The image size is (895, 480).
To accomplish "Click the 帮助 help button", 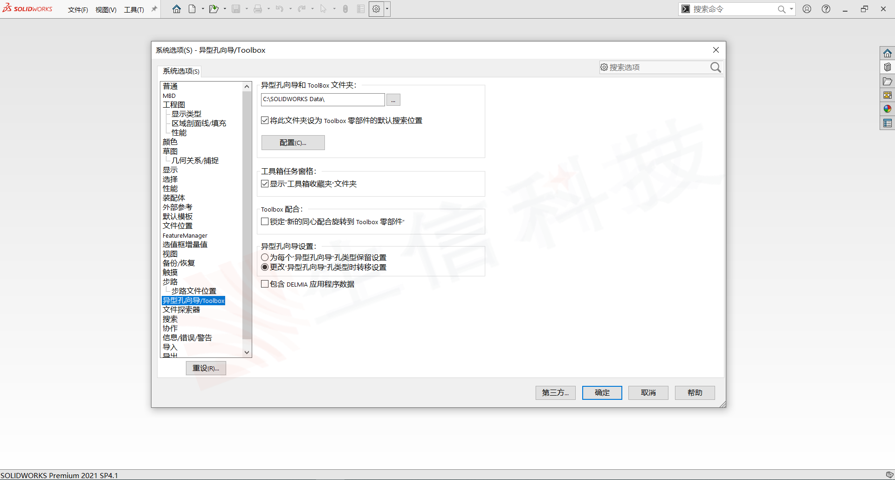I will click(695, 393).
